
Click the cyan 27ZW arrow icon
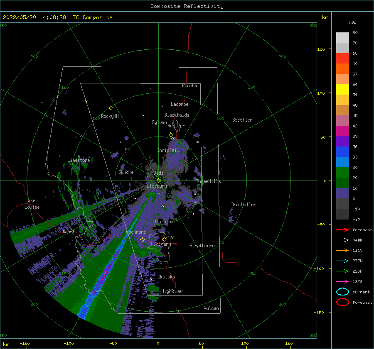pos(342,261)
